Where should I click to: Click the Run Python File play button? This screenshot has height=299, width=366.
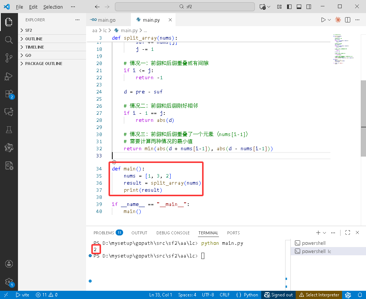click(323, 20)
